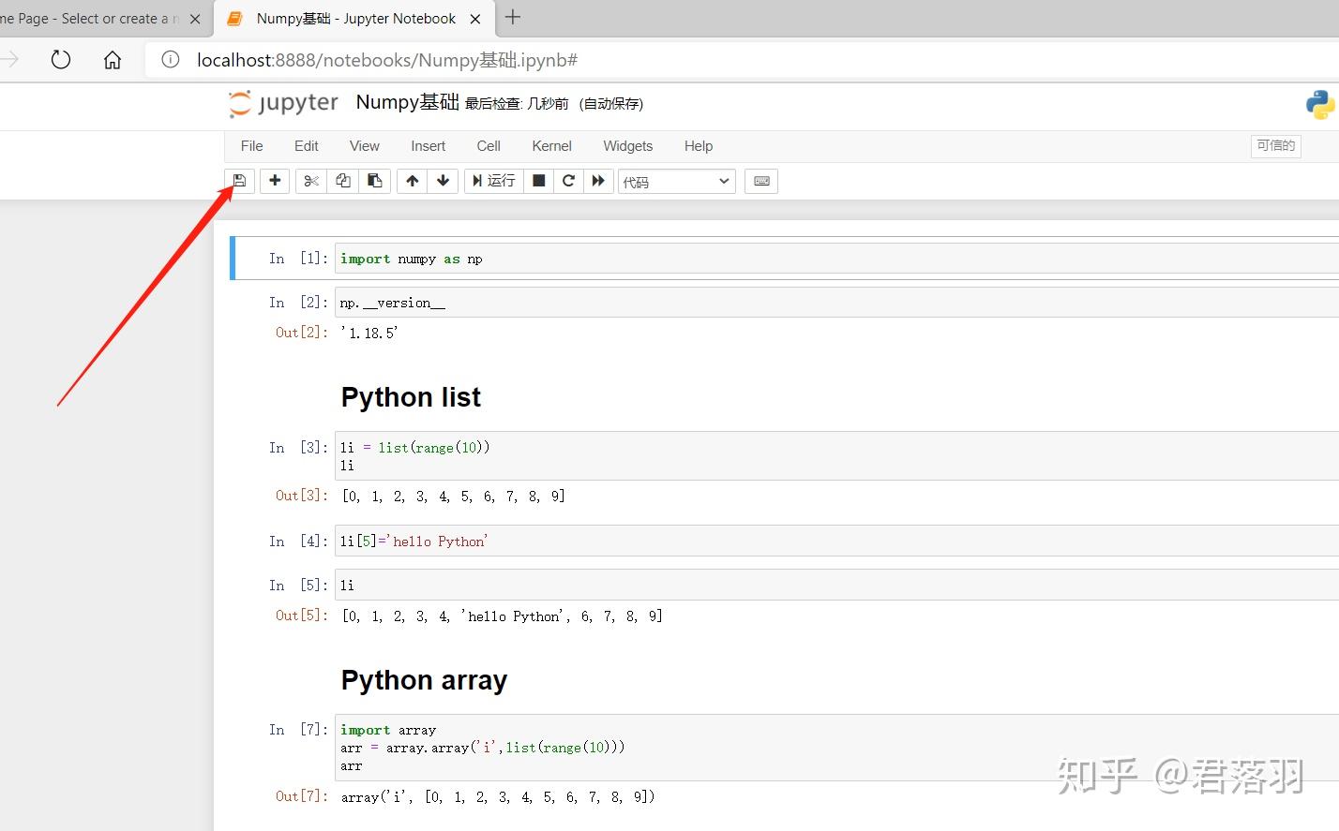Save the notebook via the save icon
1339x831 pixels.
[239, 181]
